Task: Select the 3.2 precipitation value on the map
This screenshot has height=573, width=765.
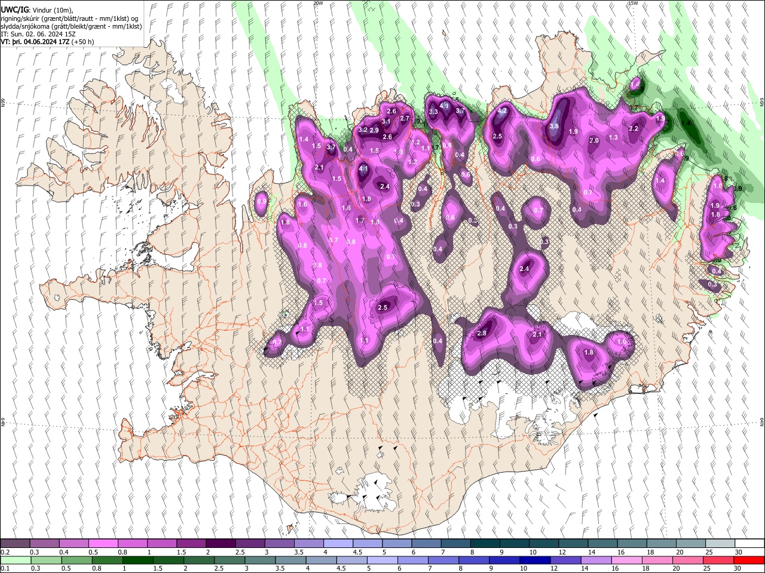Action: point(363,130)
